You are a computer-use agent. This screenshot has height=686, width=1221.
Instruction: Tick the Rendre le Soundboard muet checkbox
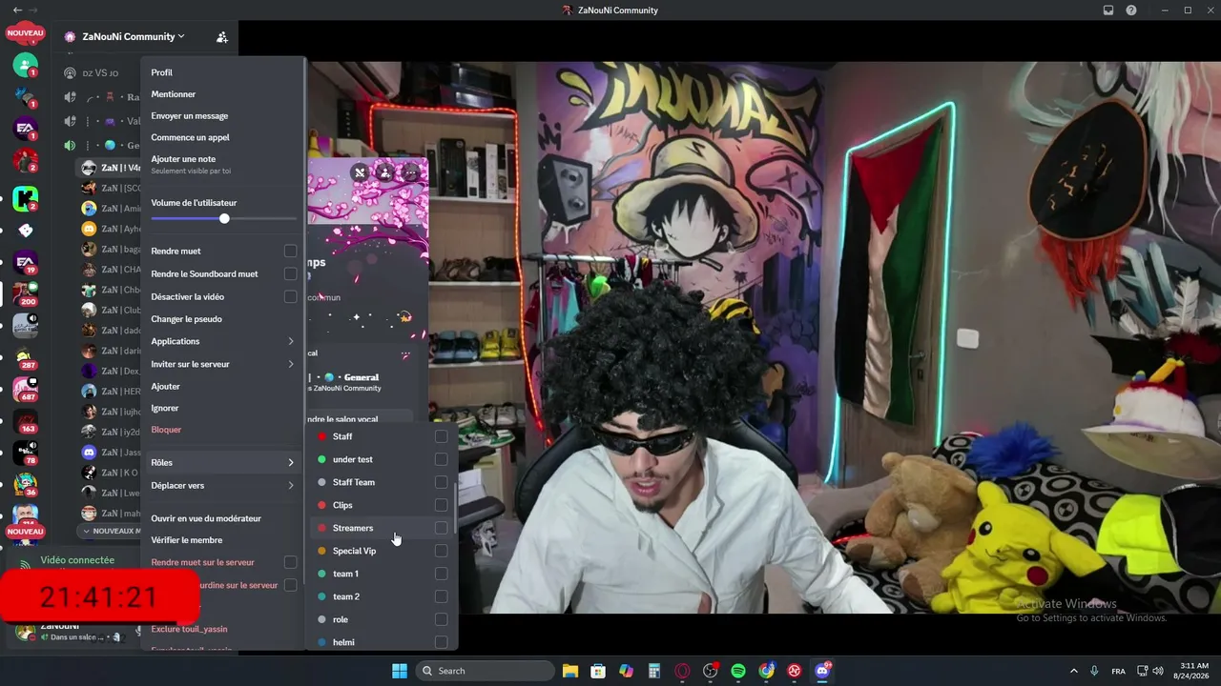(x=290, y=274)
